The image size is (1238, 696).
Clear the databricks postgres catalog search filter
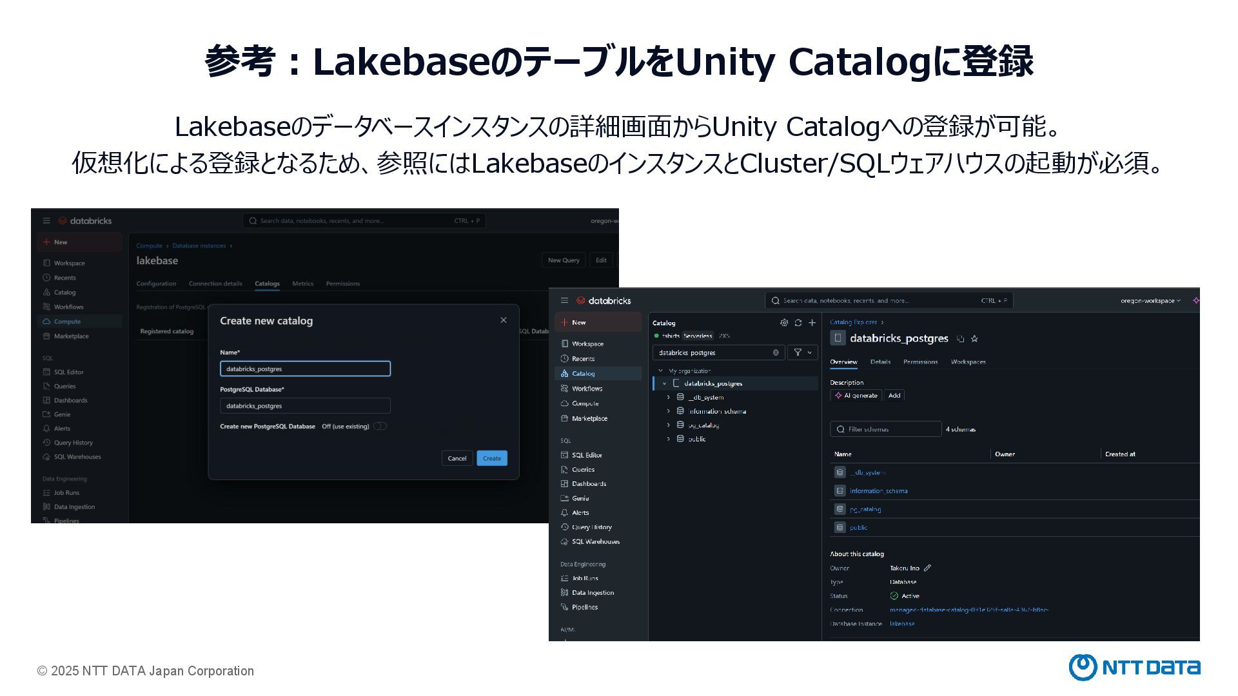click(x=776, y=353)
